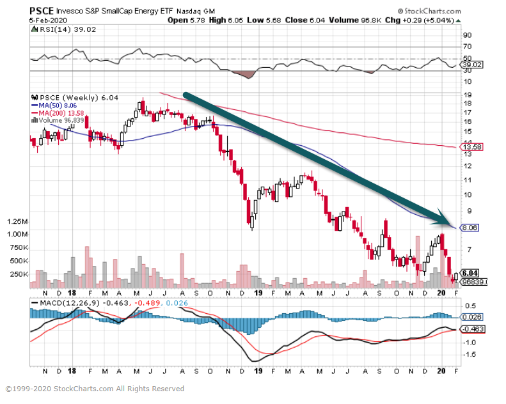Click the green up-arrow change indicator
This screenshot has height=404, width=506.
(x=458, y=20)
